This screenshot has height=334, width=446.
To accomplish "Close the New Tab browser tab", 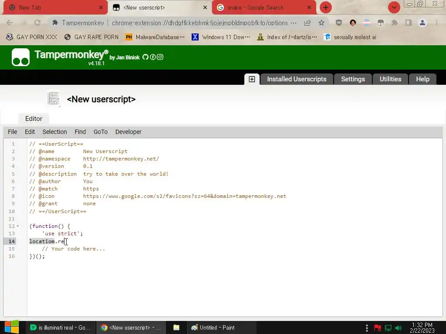I will pos(101,8).
